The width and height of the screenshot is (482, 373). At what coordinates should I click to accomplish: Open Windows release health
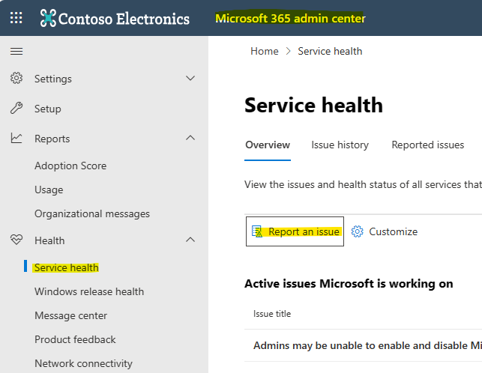[89, 291]
